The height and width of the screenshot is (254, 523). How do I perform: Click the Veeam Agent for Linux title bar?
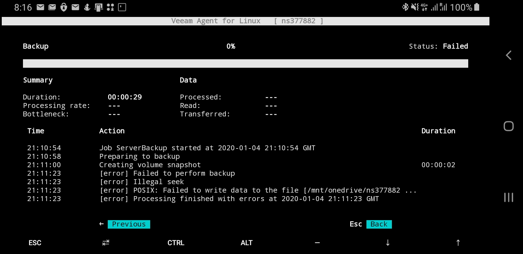pos(246,21)
